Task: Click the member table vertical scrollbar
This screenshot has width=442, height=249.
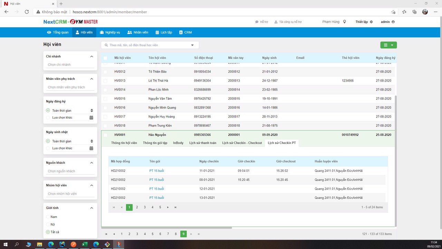Action: click(x=396, y=161)
